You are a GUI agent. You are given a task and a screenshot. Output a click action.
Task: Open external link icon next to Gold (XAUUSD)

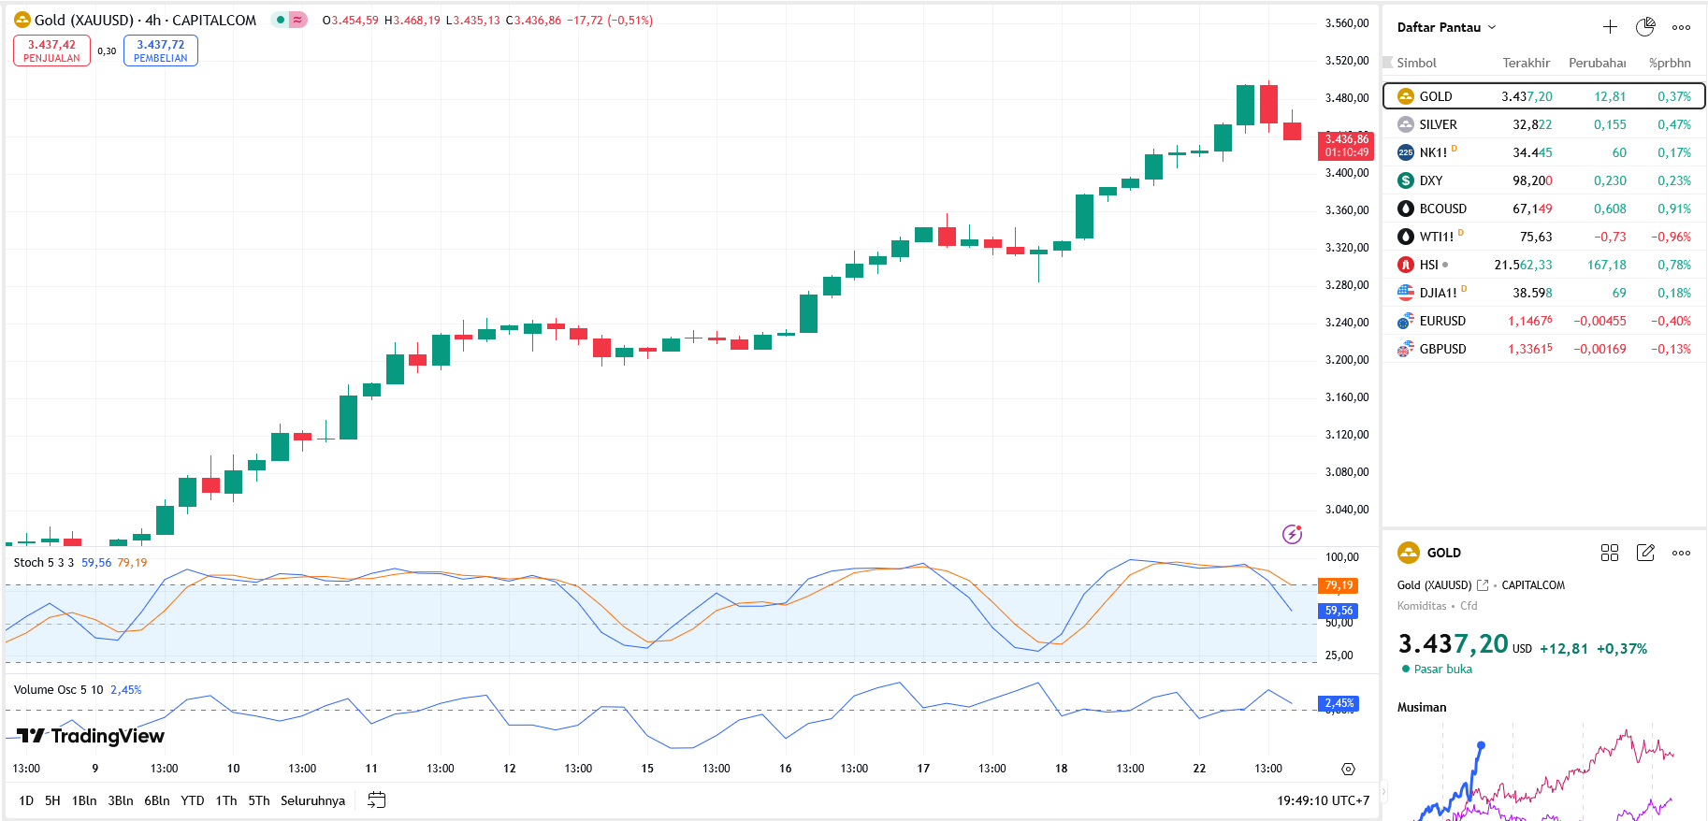[1483, 585]
